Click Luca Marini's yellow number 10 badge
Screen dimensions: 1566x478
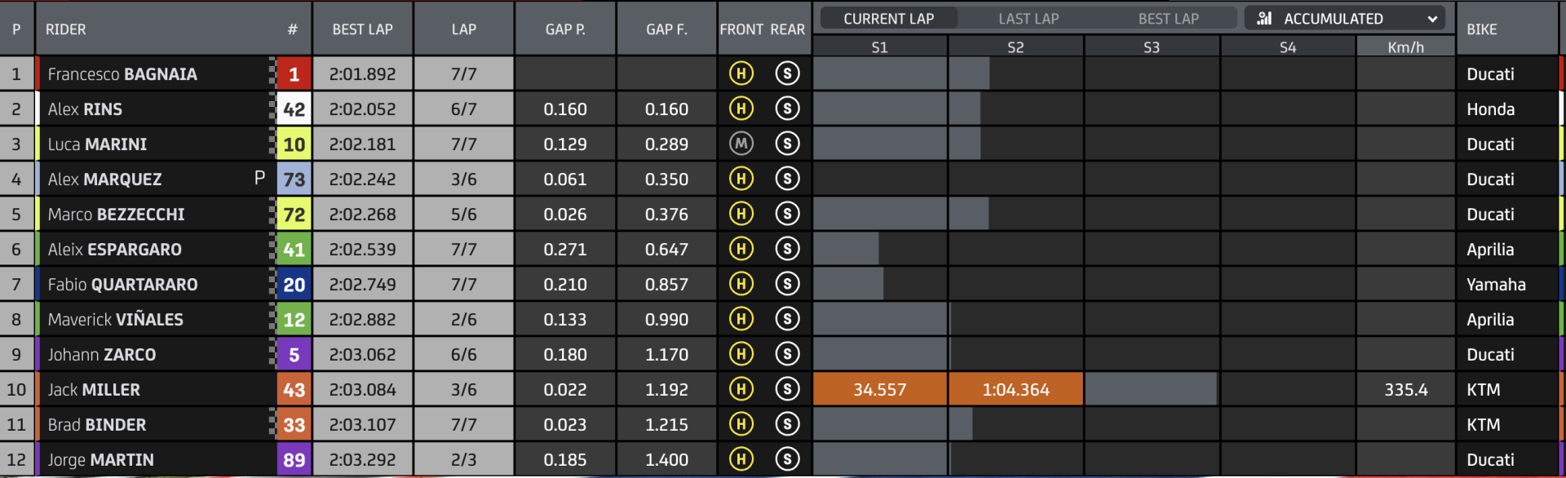(x=294, y=144)
